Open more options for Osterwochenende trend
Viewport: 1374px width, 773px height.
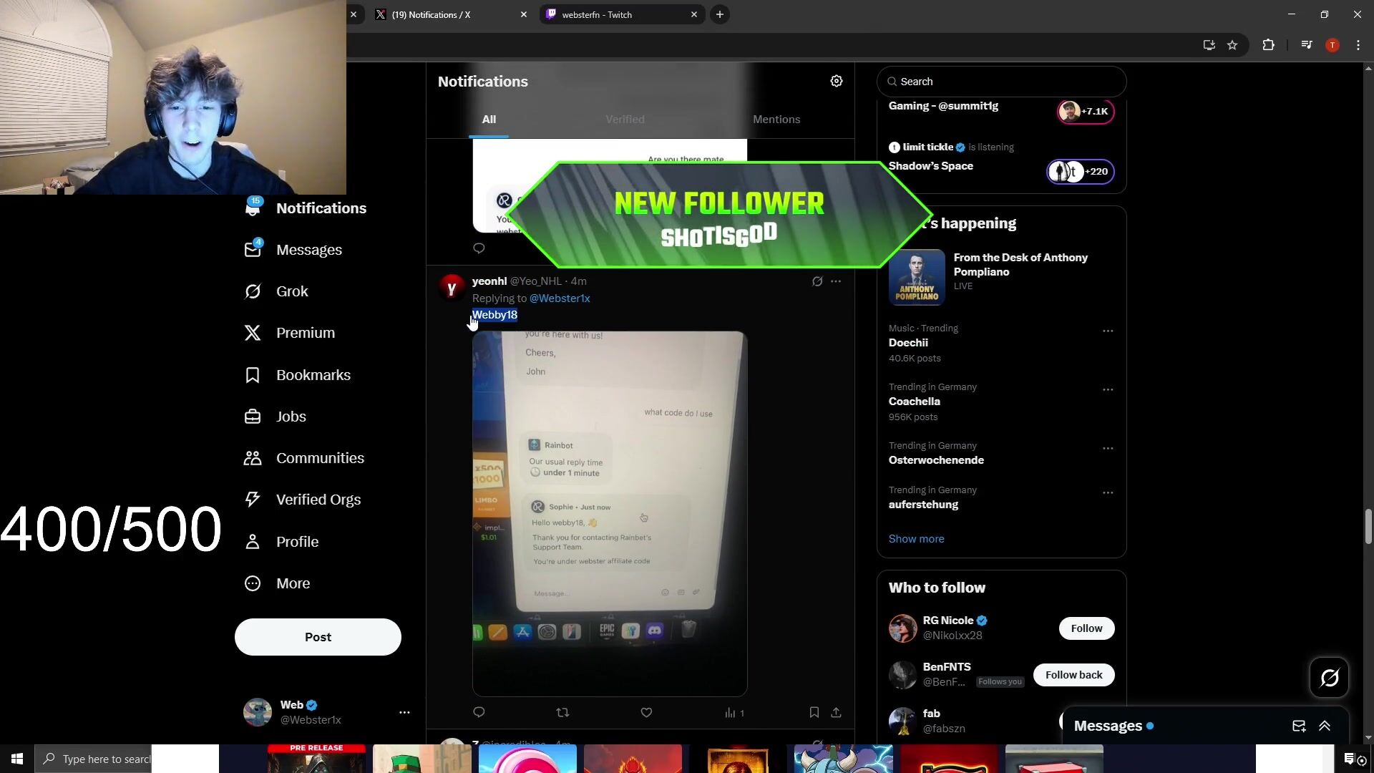(x=1108, y=448)
